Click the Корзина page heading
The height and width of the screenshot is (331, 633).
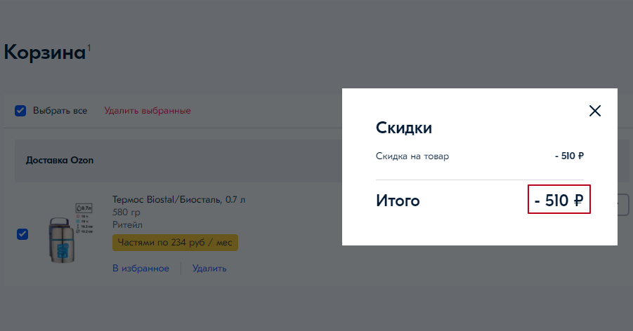[x=44, y=53]
